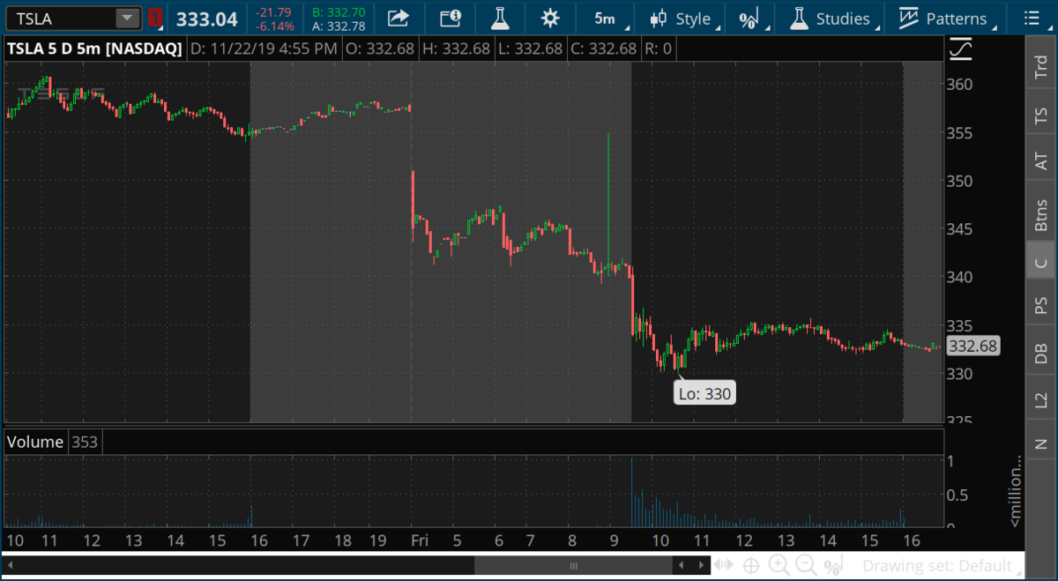Screen dimensions: 1058x581
Task: Click the Fri label on time axis
Action: point(420,540)
